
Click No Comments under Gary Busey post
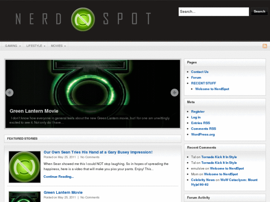tap(90, 157)
